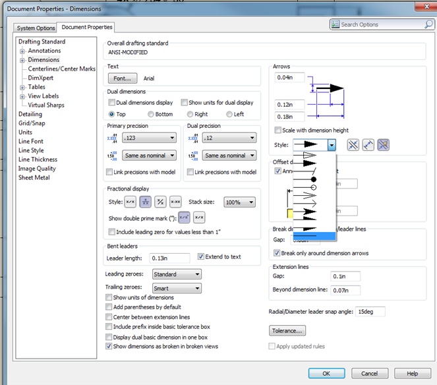
Task: Focus the Search Options field
Action: click(382, 24)
